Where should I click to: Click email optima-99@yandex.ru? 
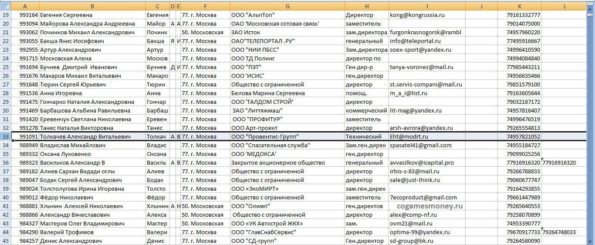tap(419, 232)
